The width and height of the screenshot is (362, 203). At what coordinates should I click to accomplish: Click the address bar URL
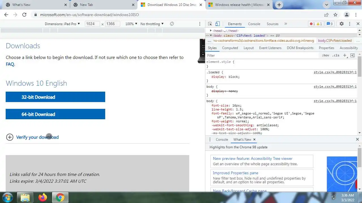[x=89, y=15]
